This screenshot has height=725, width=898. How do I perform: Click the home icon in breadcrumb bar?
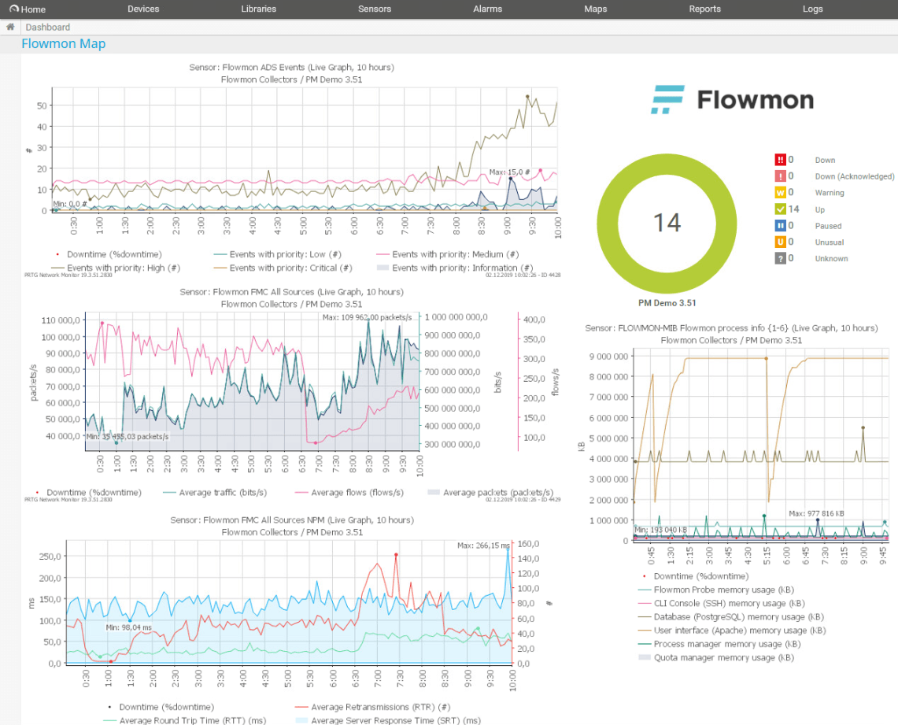point(10,27)
